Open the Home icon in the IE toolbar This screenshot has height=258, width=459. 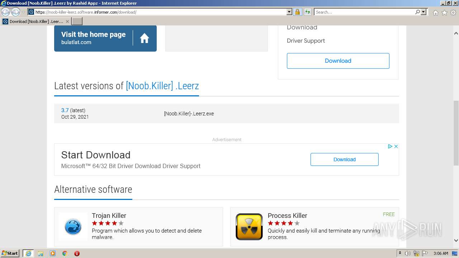pyautogui.click(x=435, y=13)
